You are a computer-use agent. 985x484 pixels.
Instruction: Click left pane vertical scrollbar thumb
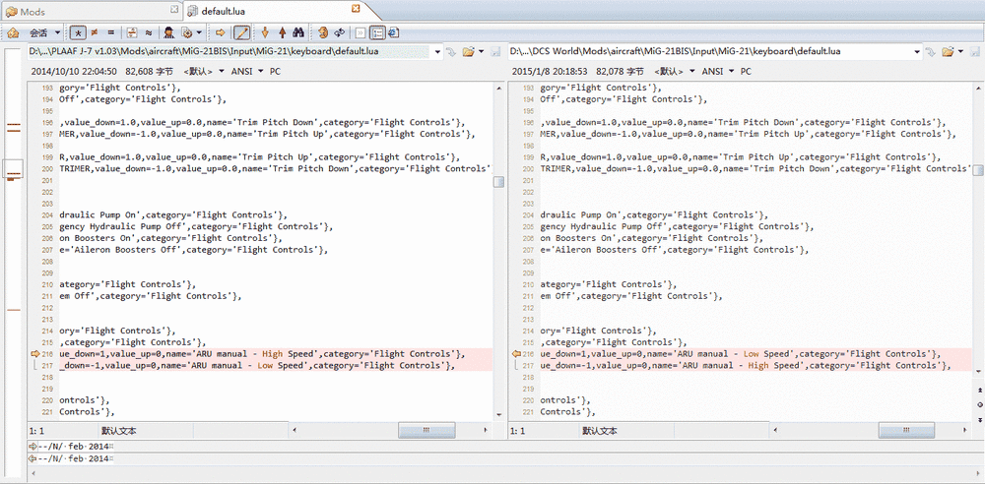click(x=498, y=181)
